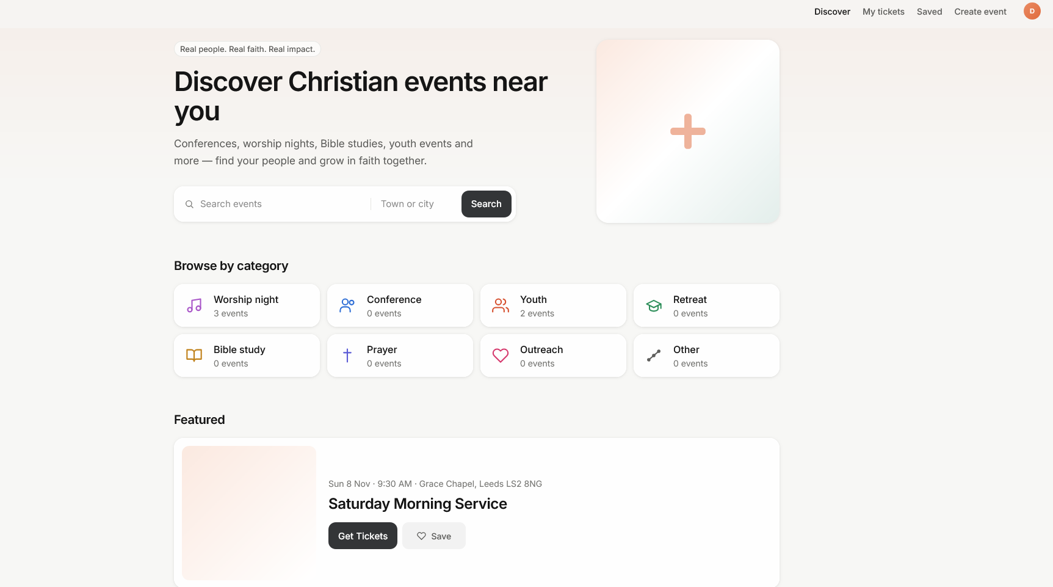Click the Outreach label
This screenshot has height=587, width=1053.
click(541, 349)
